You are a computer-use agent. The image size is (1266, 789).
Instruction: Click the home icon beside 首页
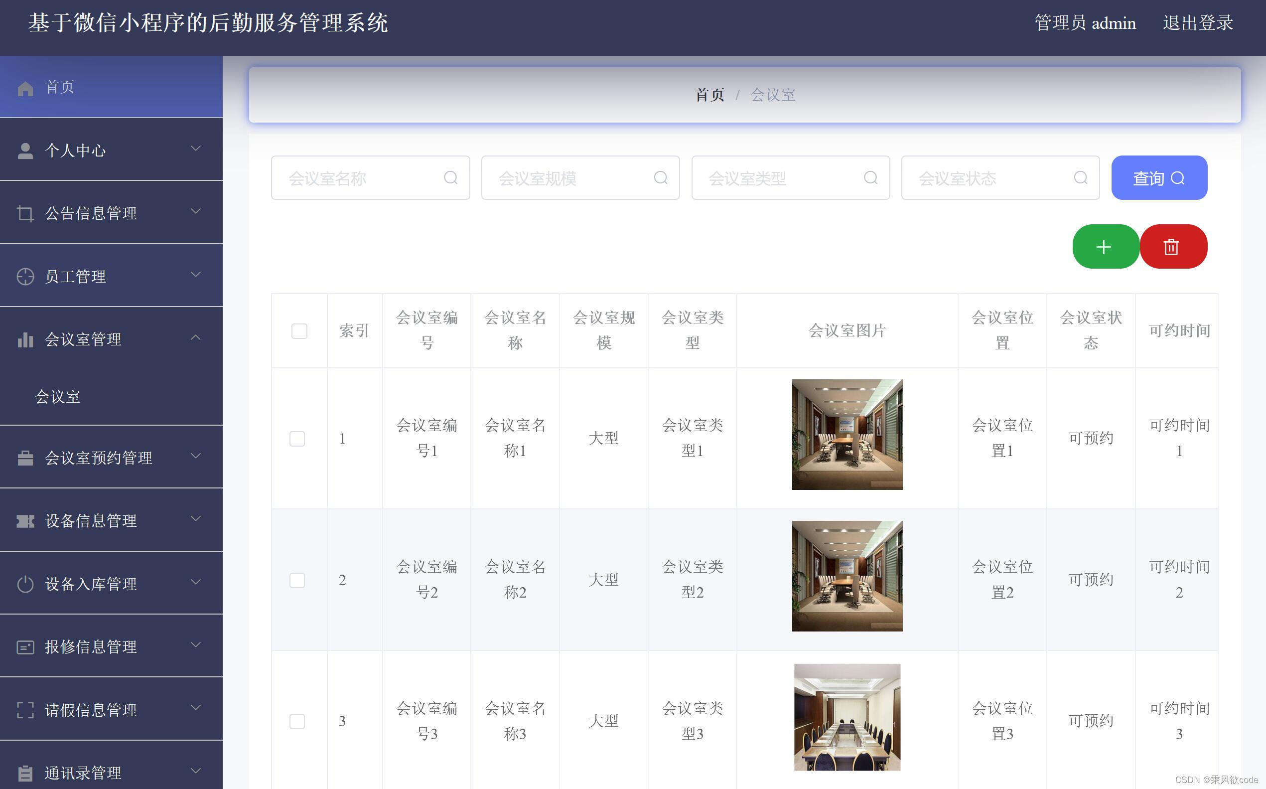click(x=25, y=88)
